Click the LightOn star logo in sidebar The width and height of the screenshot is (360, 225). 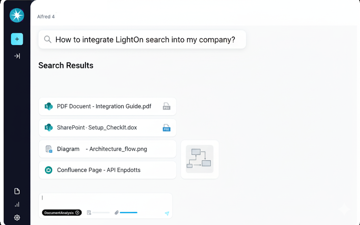[17, 15]
